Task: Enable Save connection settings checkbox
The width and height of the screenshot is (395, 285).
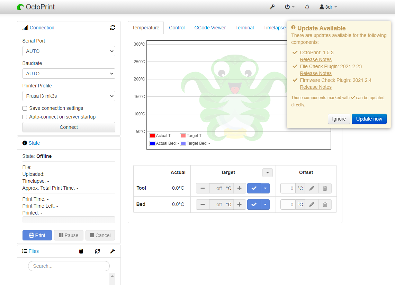Action: (x=25, y=108)
